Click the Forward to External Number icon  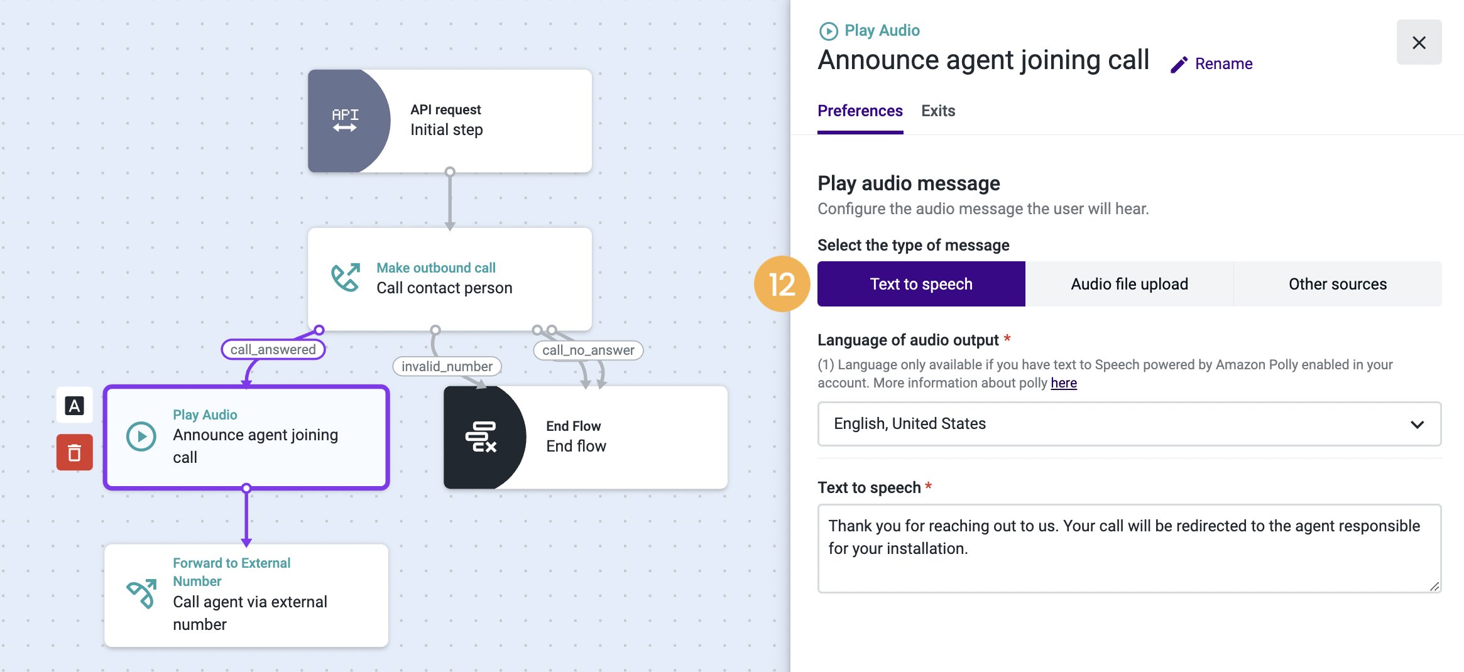142,593
